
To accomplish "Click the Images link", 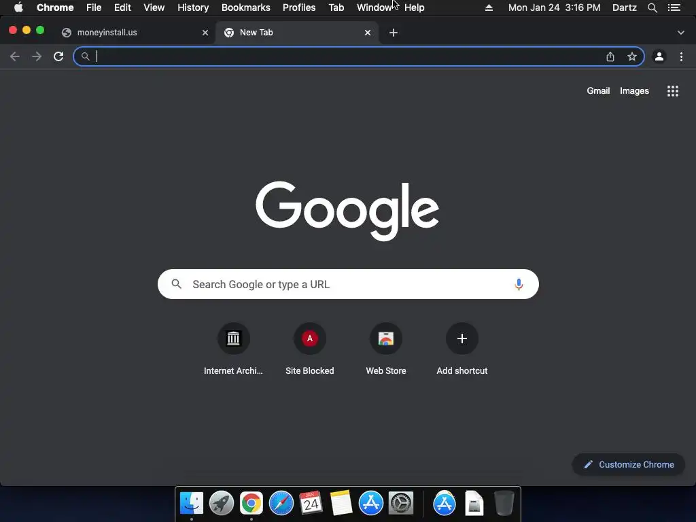I will [x=634, y=90].
